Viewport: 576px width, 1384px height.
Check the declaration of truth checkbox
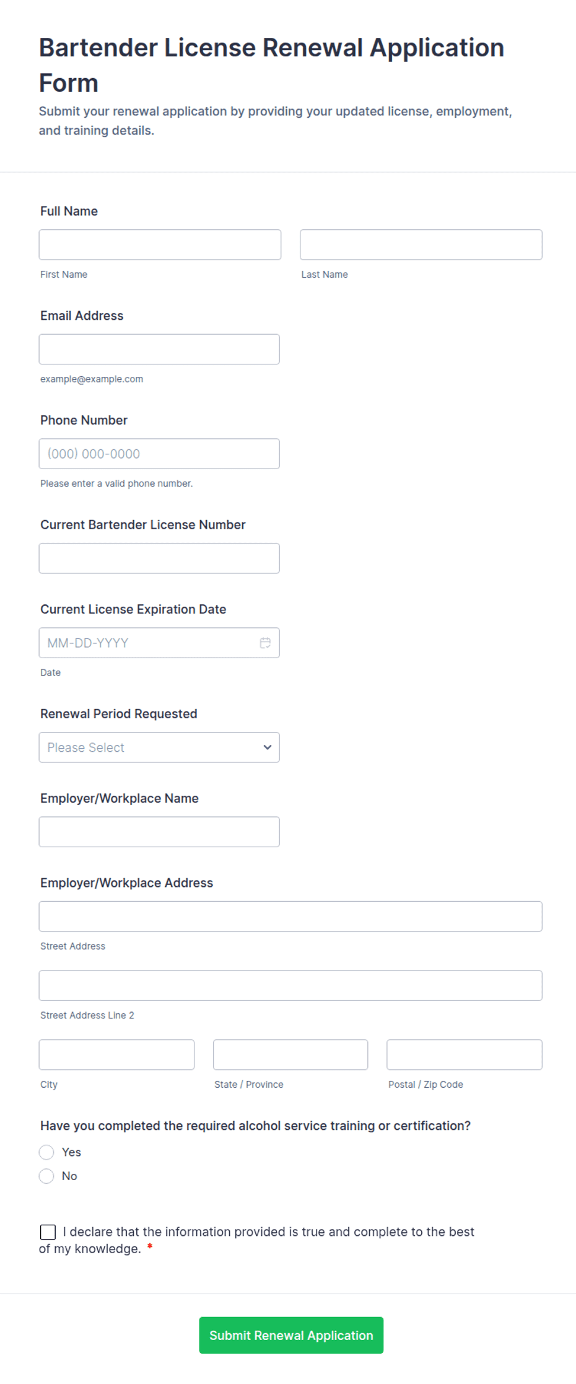coord(48,1232)
